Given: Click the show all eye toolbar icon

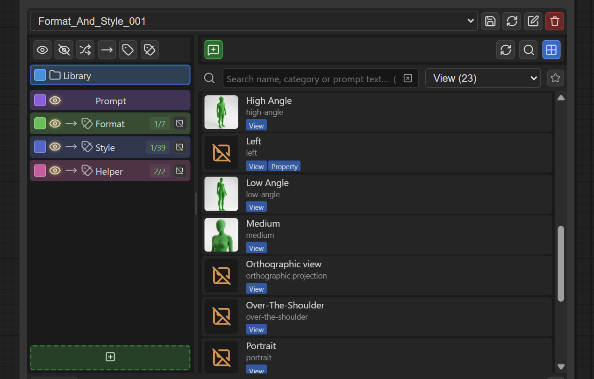Looking at the screenshot, I should click(x=43, y=50).
